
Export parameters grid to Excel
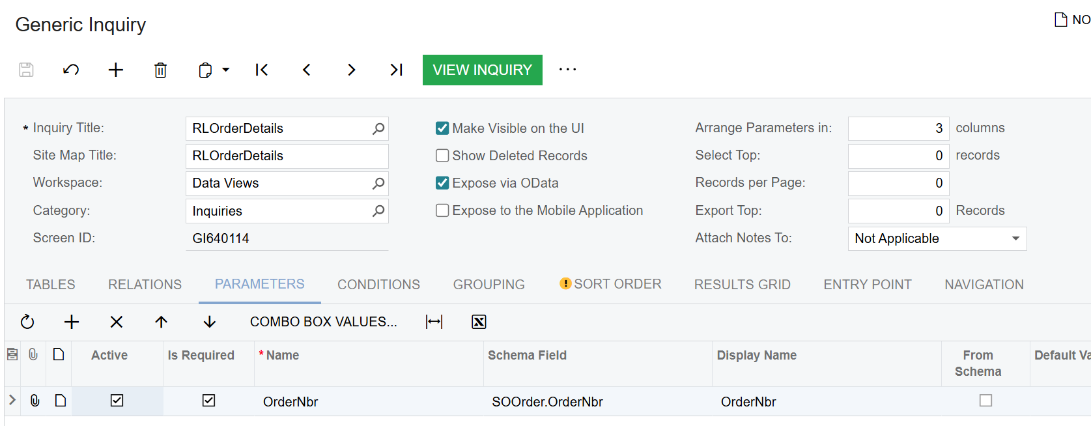click(479, 322)
